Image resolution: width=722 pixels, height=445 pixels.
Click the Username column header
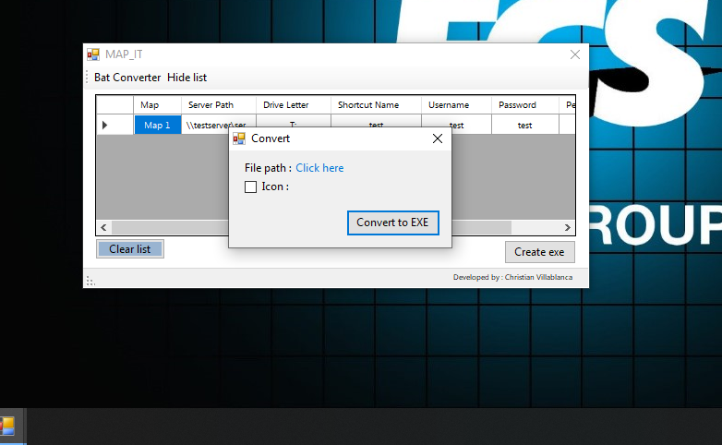(x=456, y=105)
